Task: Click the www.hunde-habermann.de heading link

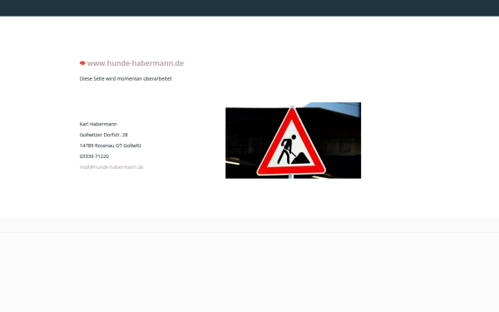Action: (136, 63)
